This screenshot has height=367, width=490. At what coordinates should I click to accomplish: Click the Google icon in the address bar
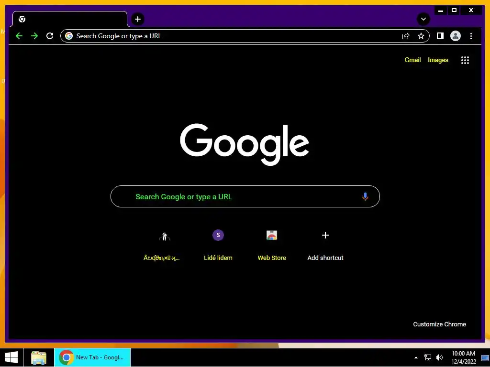coord(69,36)
